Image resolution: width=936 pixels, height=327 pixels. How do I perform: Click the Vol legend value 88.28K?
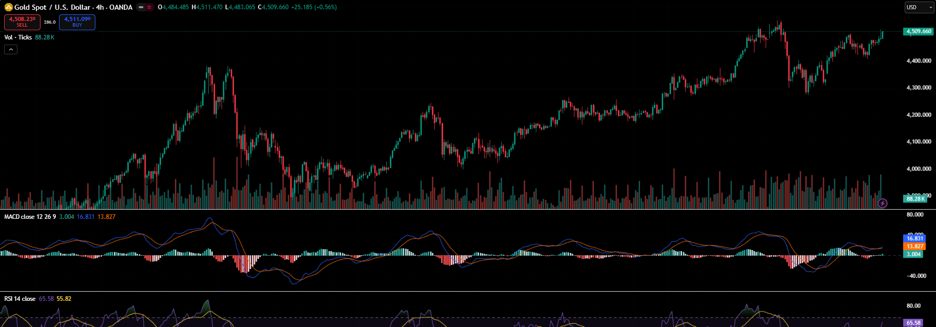(45, 37)
